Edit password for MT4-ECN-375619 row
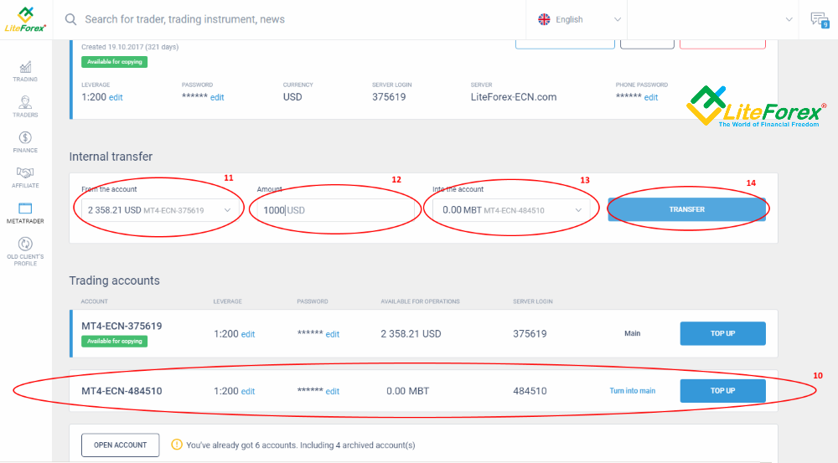Screen dimensions: 838x463 click(x=333, y=334)
